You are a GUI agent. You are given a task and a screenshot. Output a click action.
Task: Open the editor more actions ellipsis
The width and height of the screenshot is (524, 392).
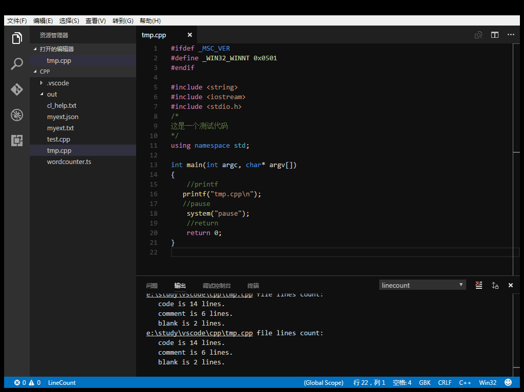click(511, 35)
